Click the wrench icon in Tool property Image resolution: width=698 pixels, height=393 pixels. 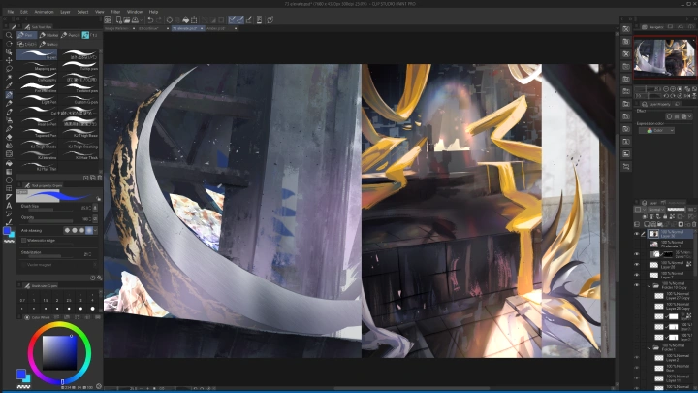tap(99, 278)
